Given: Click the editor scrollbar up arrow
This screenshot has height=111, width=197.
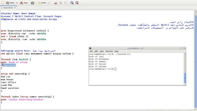Looking at the screenshot, I should point(196,11).
